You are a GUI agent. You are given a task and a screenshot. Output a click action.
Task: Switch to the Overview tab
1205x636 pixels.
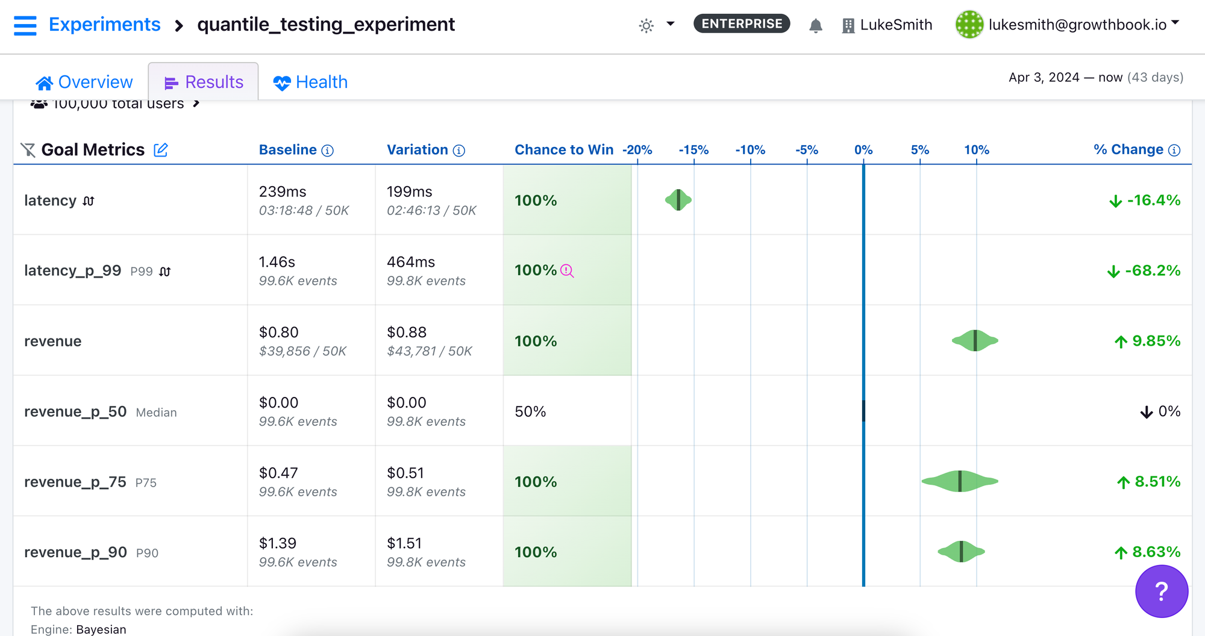[84, 82]
